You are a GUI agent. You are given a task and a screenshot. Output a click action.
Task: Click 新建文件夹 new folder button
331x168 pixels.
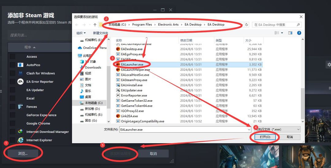point(101,33)
